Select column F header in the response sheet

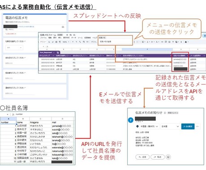click(x=147, y=49)
